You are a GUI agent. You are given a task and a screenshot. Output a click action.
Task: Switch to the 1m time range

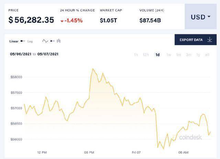(179, 55)
